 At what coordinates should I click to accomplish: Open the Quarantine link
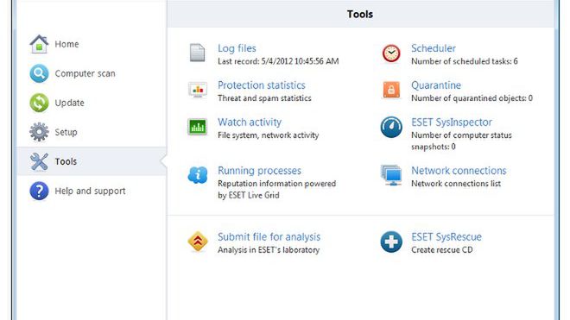click(x=436, y=85)
